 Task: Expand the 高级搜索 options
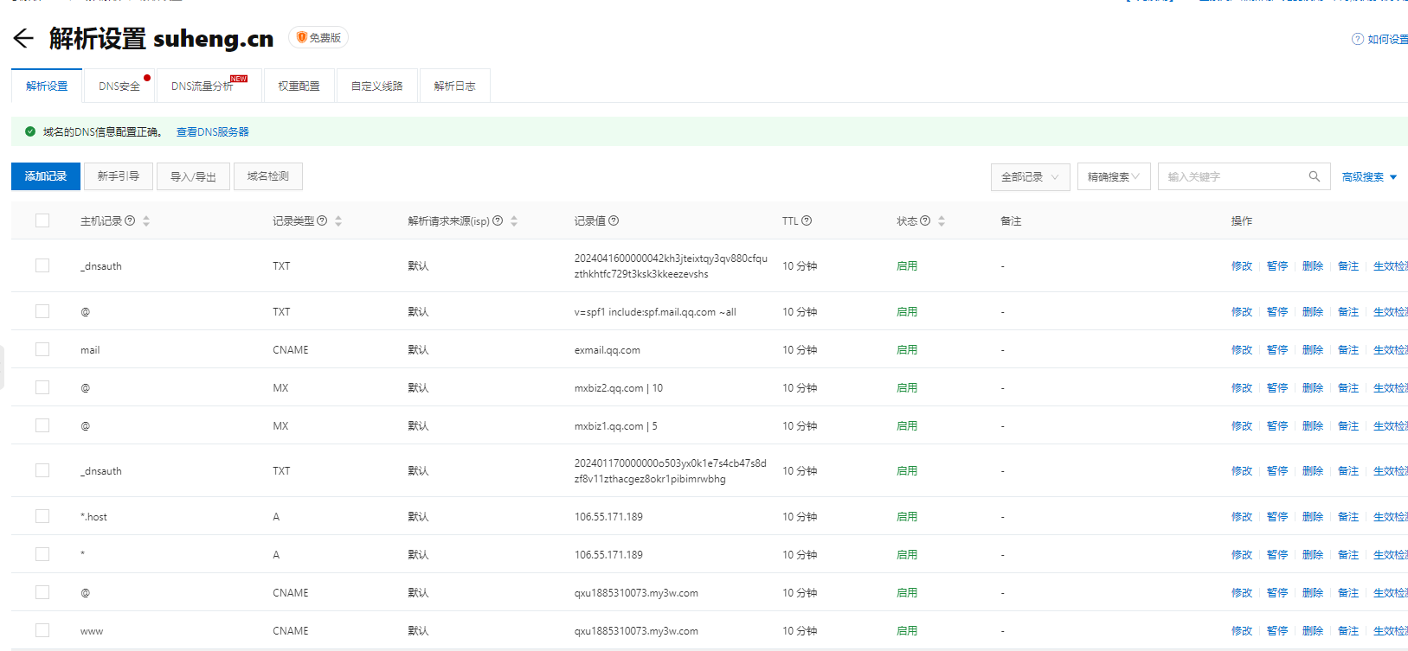[x=1369, y=176]
